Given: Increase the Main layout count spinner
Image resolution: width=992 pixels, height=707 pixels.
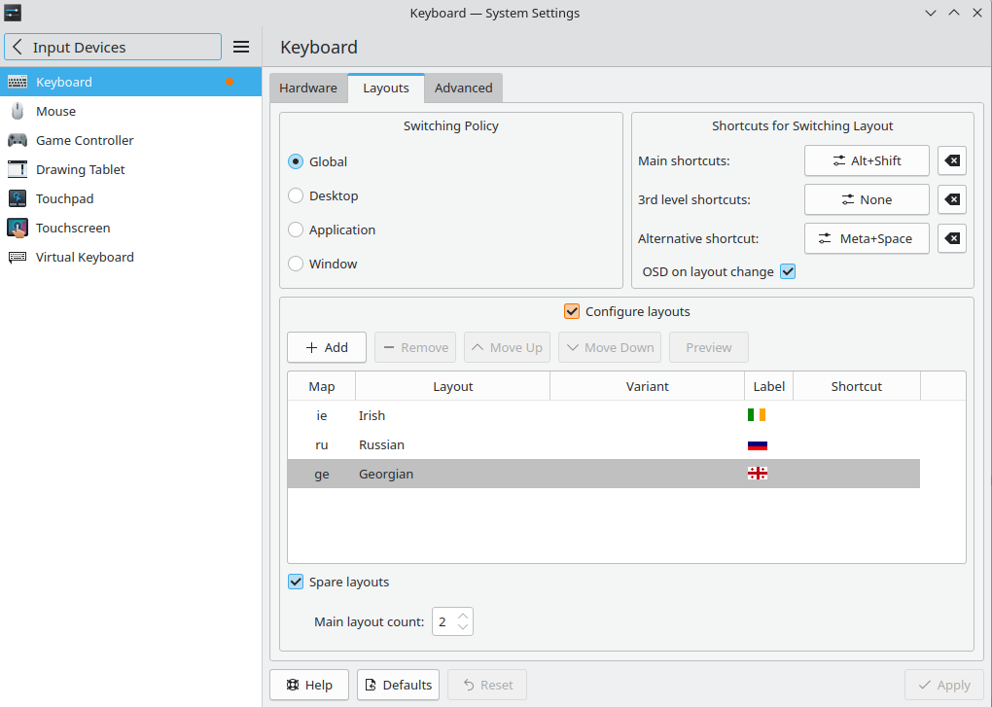Looking at the screenshot, I should 464,616.
